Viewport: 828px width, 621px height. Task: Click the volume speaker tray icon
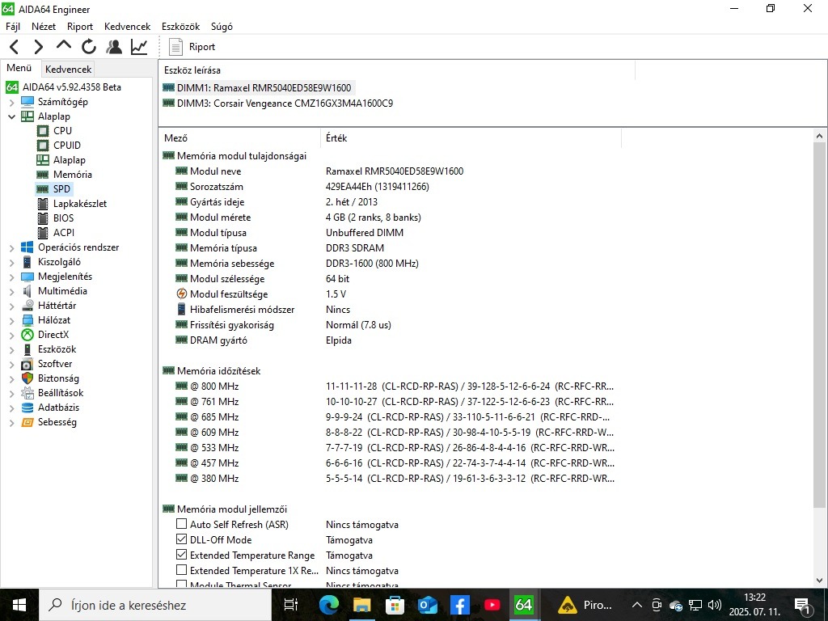[x=714, y=605]
